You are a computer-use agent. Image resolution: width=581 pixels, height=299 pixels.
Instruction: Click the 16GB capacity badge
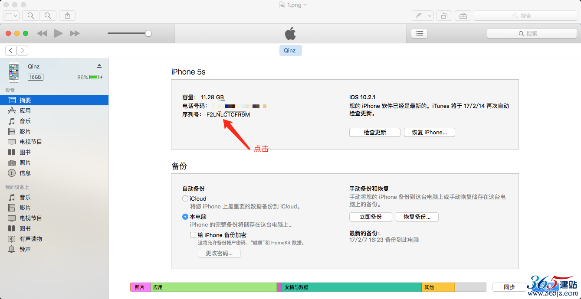(36, 77)
